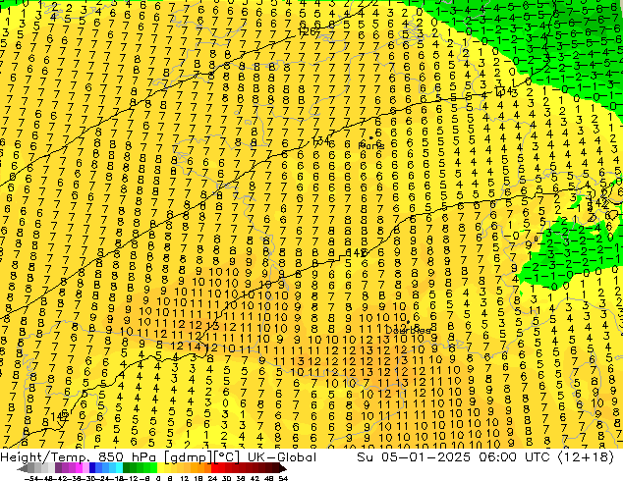Click the "(12+18)" forecast run text
The image size is (623, 481).
click(586, 457)
